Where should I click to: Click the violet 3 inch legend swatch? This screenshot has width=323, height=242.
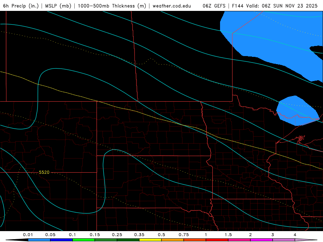[x=284, y=240]
